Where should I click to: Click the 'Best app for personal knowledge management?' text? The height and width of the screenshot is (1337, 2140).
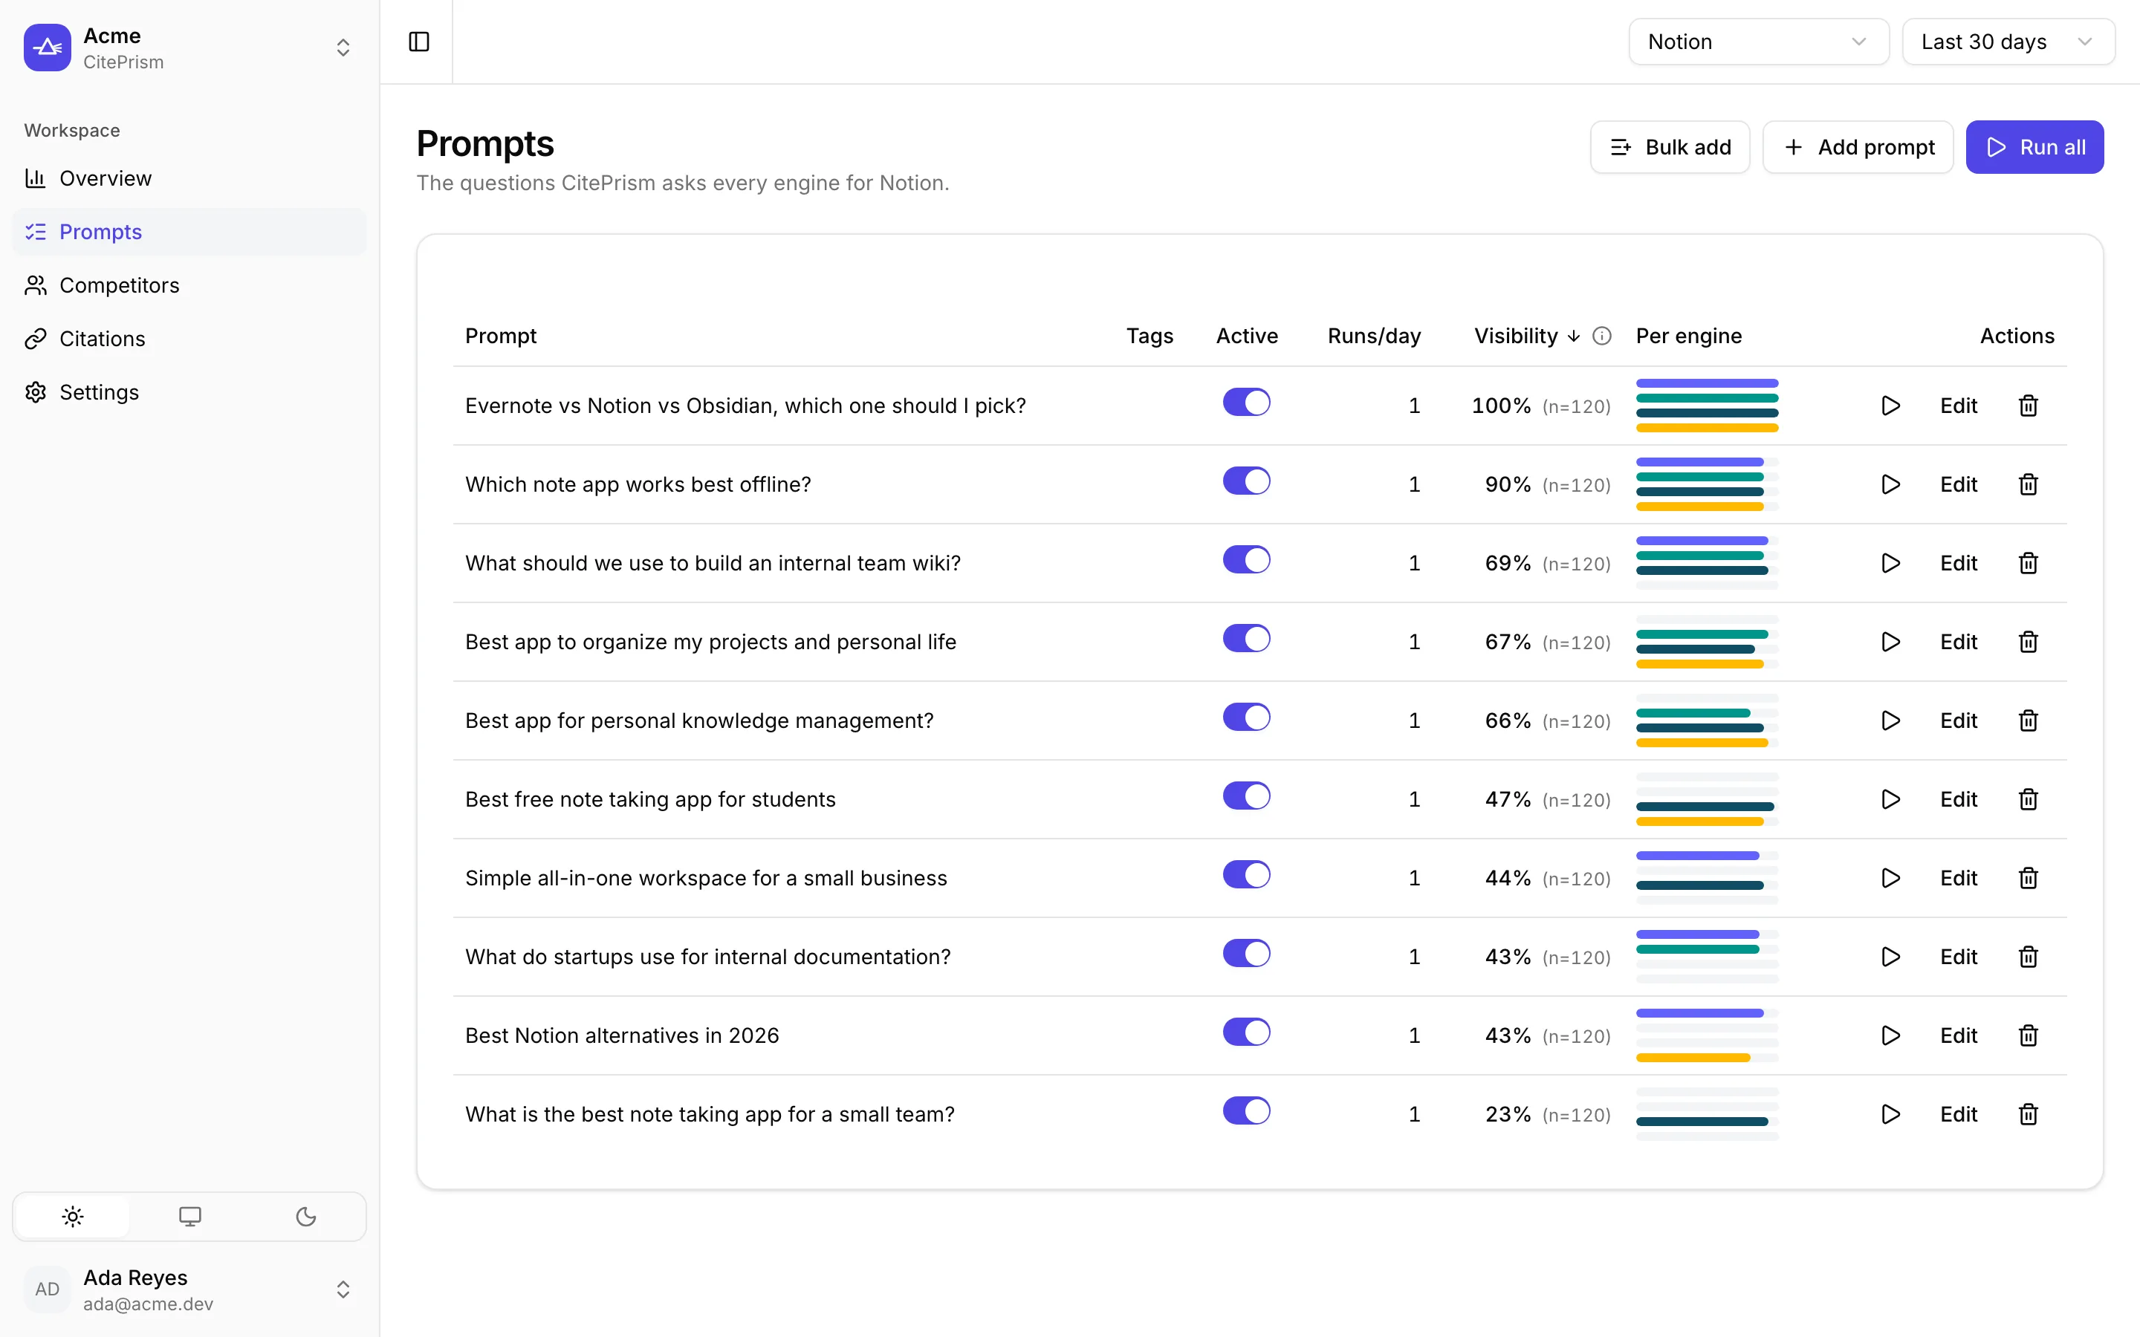pos(698,720)
